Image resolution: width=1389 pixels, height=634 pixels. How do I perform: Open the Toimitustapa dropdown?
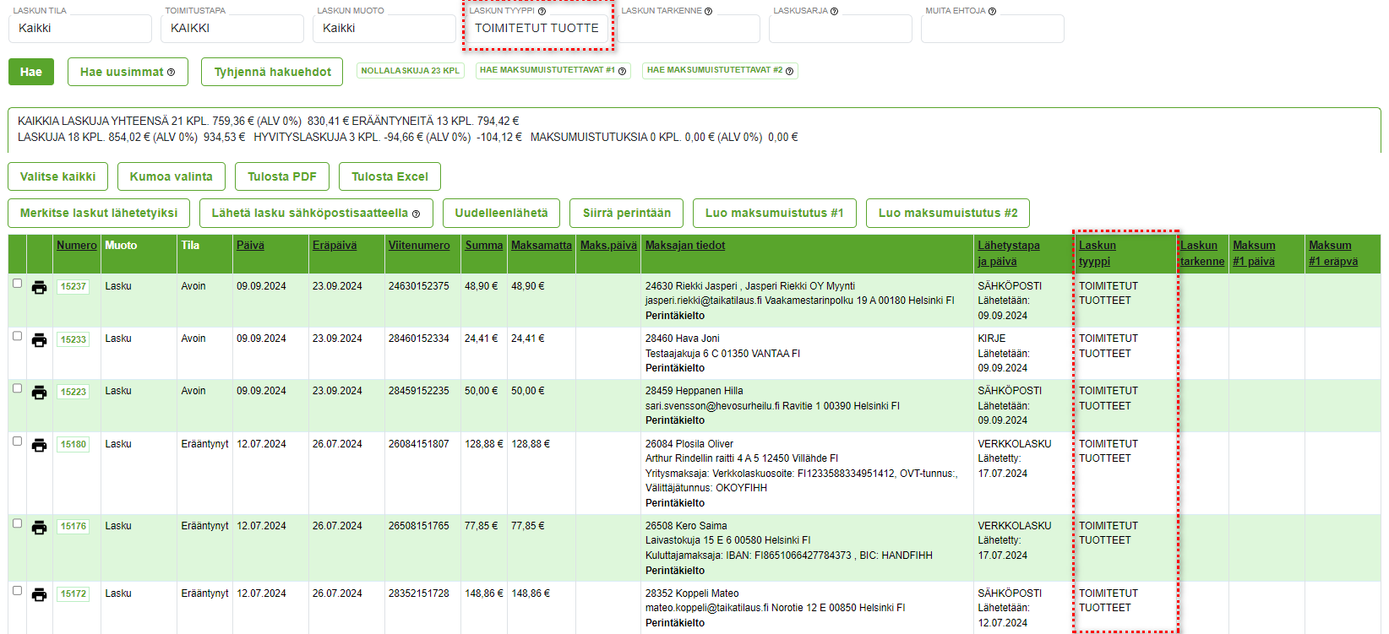point(232,28)
